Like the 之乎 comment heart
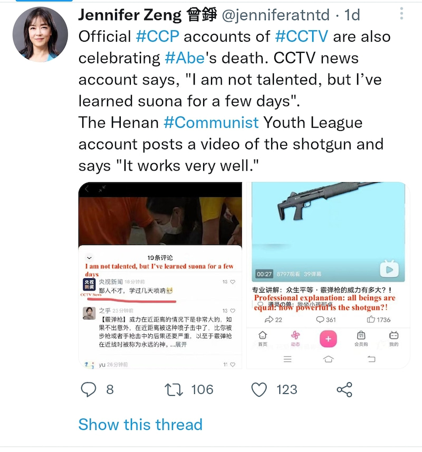 click(233, 310)
